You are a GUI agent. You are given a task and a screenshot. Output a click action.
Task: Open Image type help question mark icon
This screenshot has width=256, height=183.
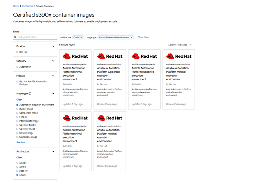[x=30, y=93]
